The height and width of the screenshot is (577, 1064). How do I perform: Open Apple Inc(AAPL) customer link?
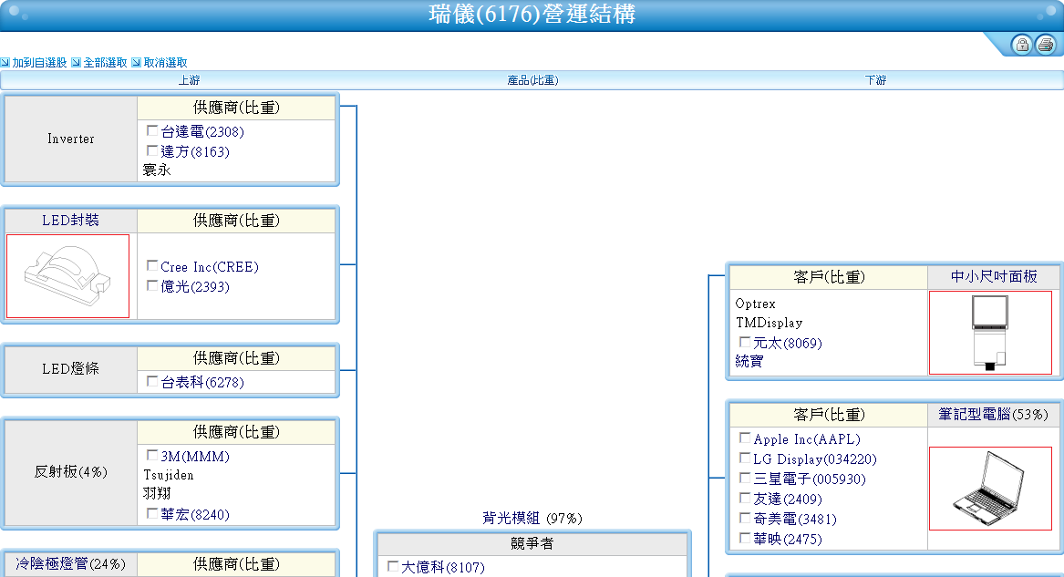(807, 439)
